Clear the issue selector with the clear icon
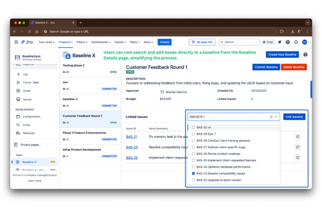Image resolution: width=322 pixels, height=215 pixels. coord(271,117)
